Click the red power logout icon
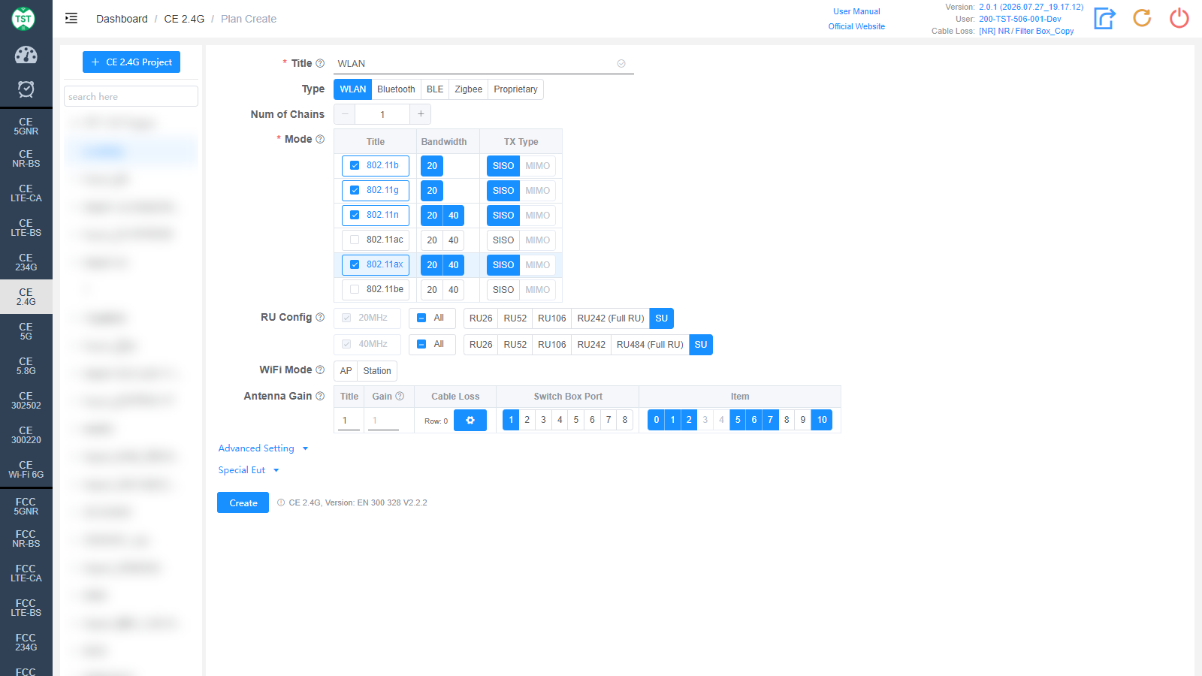 click(1179, 18)
